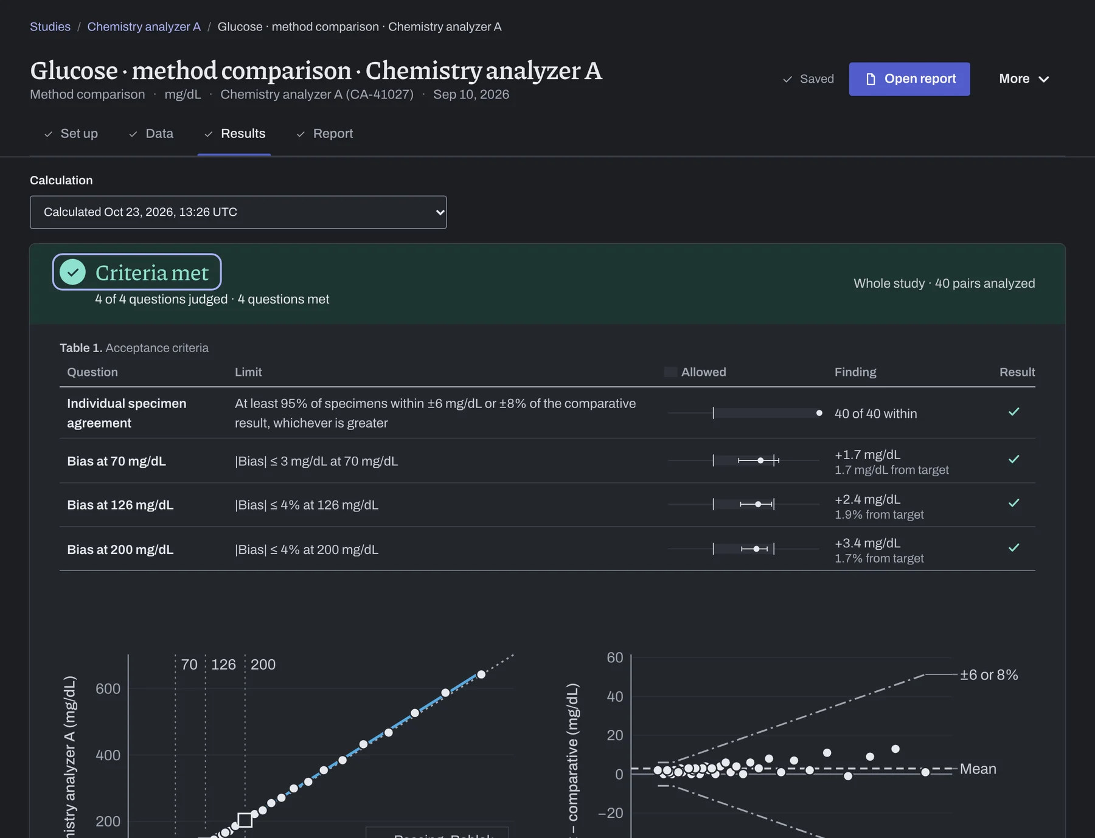Image resolution: width=1095 pixels, height=838 pixels.
Task: Click 'Whole study · 40 pairs analyzed' text
Action: 944,283
